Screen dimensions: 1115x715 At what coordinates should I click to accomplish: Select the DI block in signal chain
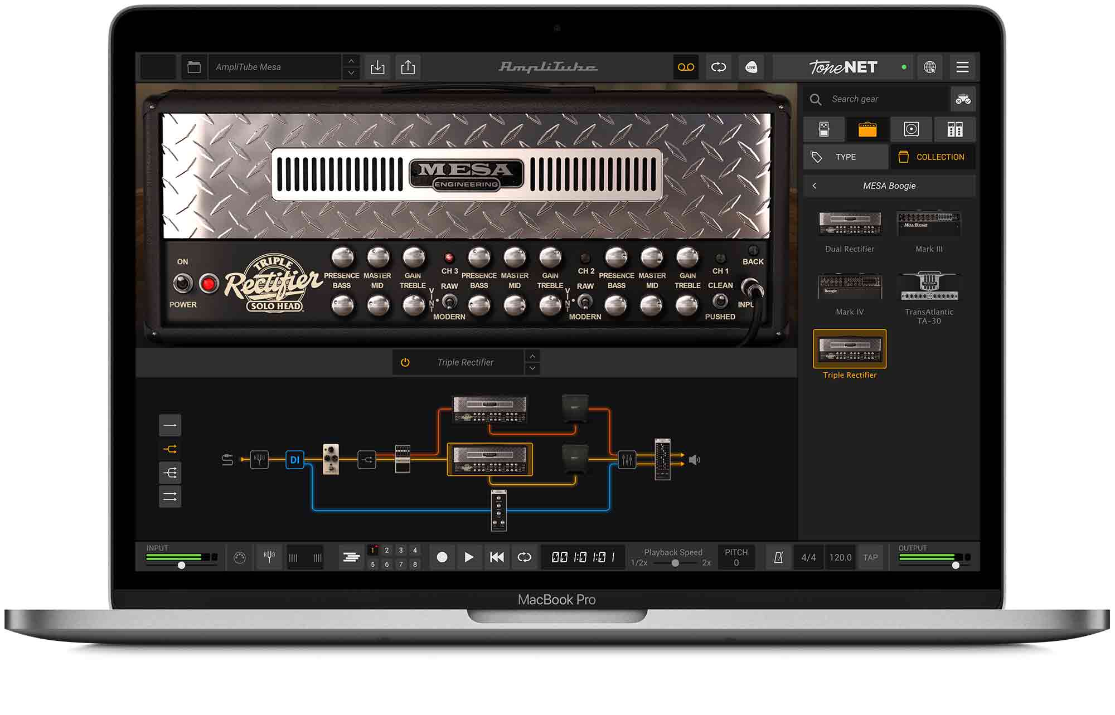coord(295,460)
